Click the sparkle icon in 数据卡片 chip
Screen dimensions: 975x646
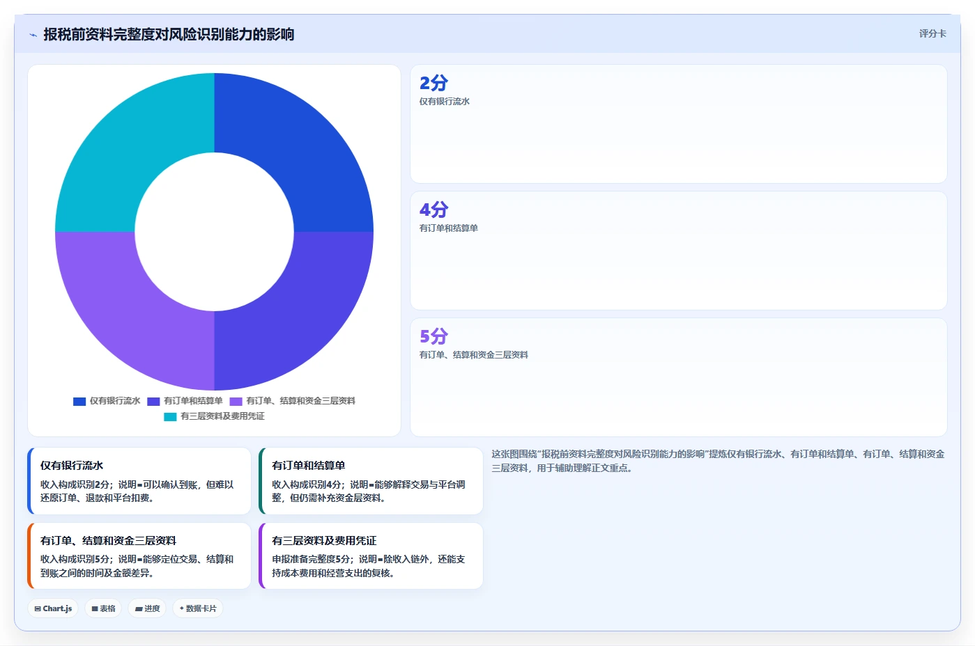point(182,608)
